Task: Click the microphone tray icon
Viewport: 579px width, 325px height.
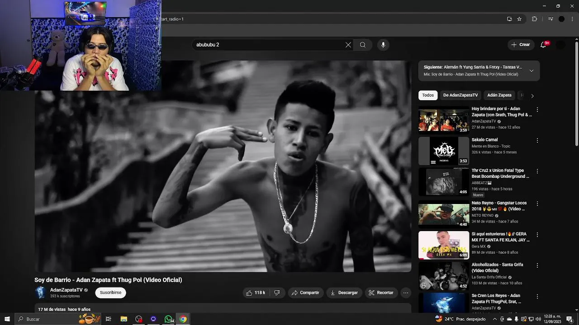Action: coord(517,319)
